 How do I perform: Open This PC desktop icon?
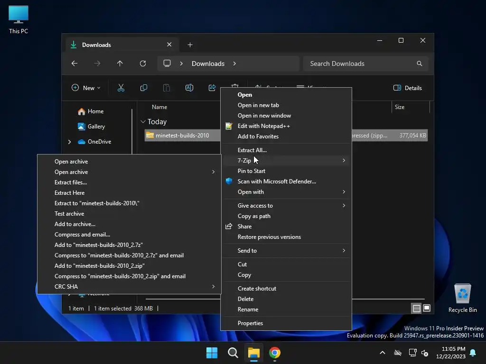(x=19, y=19)
